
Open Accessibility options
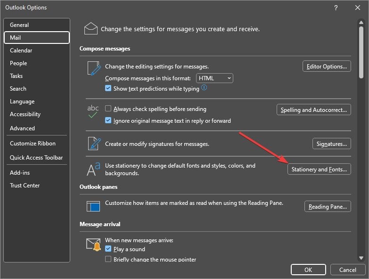coord(37,114)
